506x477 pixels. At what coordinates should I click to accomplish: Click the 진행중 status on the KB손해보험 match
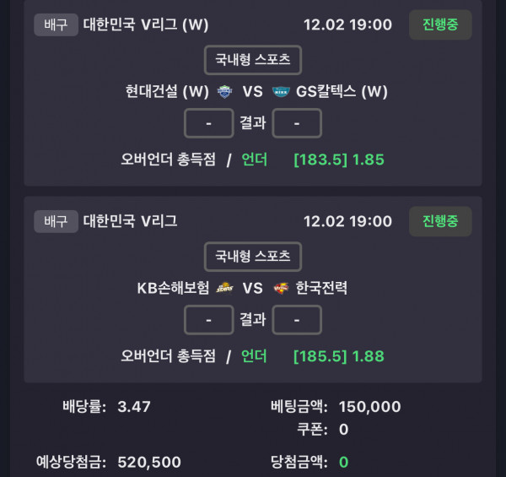click(440, 221)
